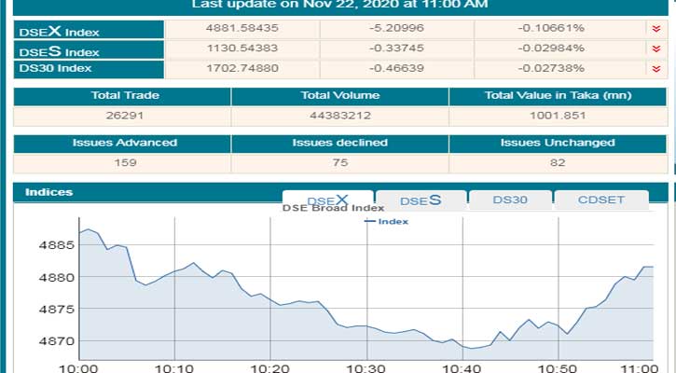Open the DSES chart tab

[420, 200]
